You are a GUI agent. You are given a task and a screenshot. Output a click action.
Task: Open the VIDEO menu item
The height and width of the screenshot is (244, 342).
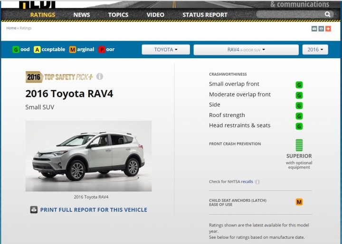[155, 15]
